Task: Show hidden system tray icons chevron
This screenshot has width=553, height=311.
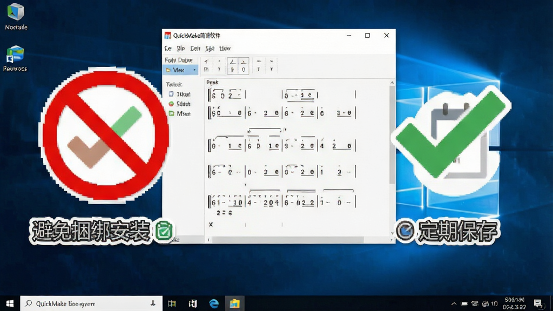Action: pos(454,303)
